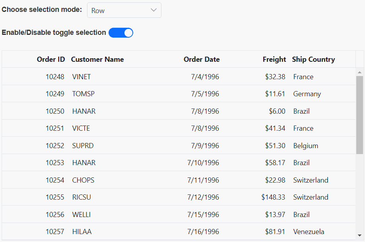This screenshot has height=242, width=365.
Task: Click the scrollbar up arrow
Action: coord(360,72)
